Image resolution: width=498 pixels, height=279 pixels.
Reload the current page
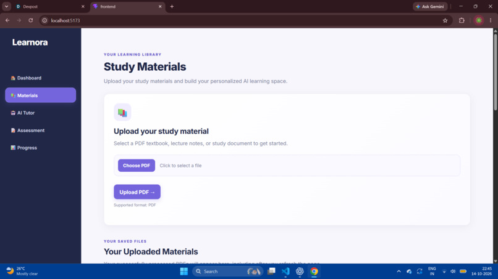(x=31, y=20)
